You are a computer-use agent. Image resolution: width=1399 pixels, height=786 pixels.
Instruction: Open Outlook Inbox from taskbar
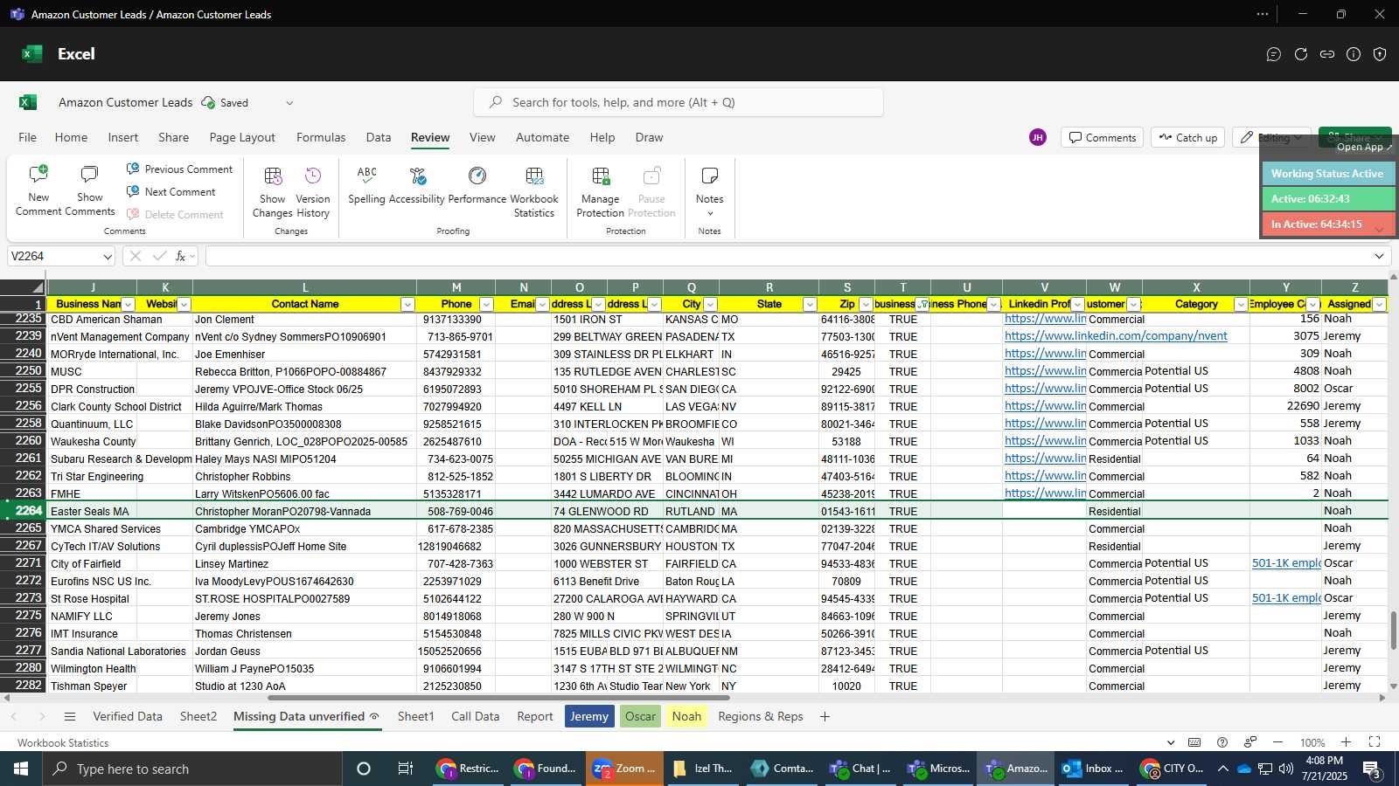coord(1091,769)
